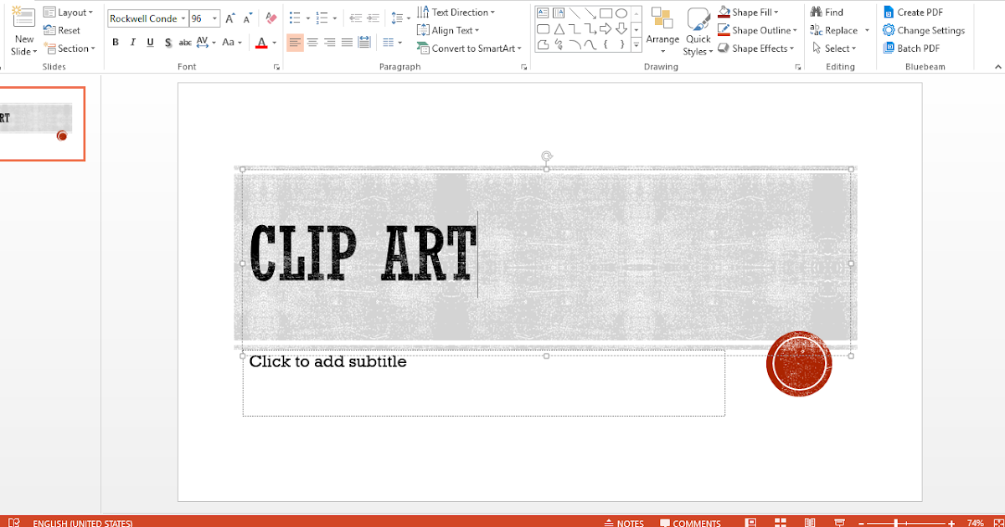
Task: Toggle italic formatting
Action: coord(132,42)
